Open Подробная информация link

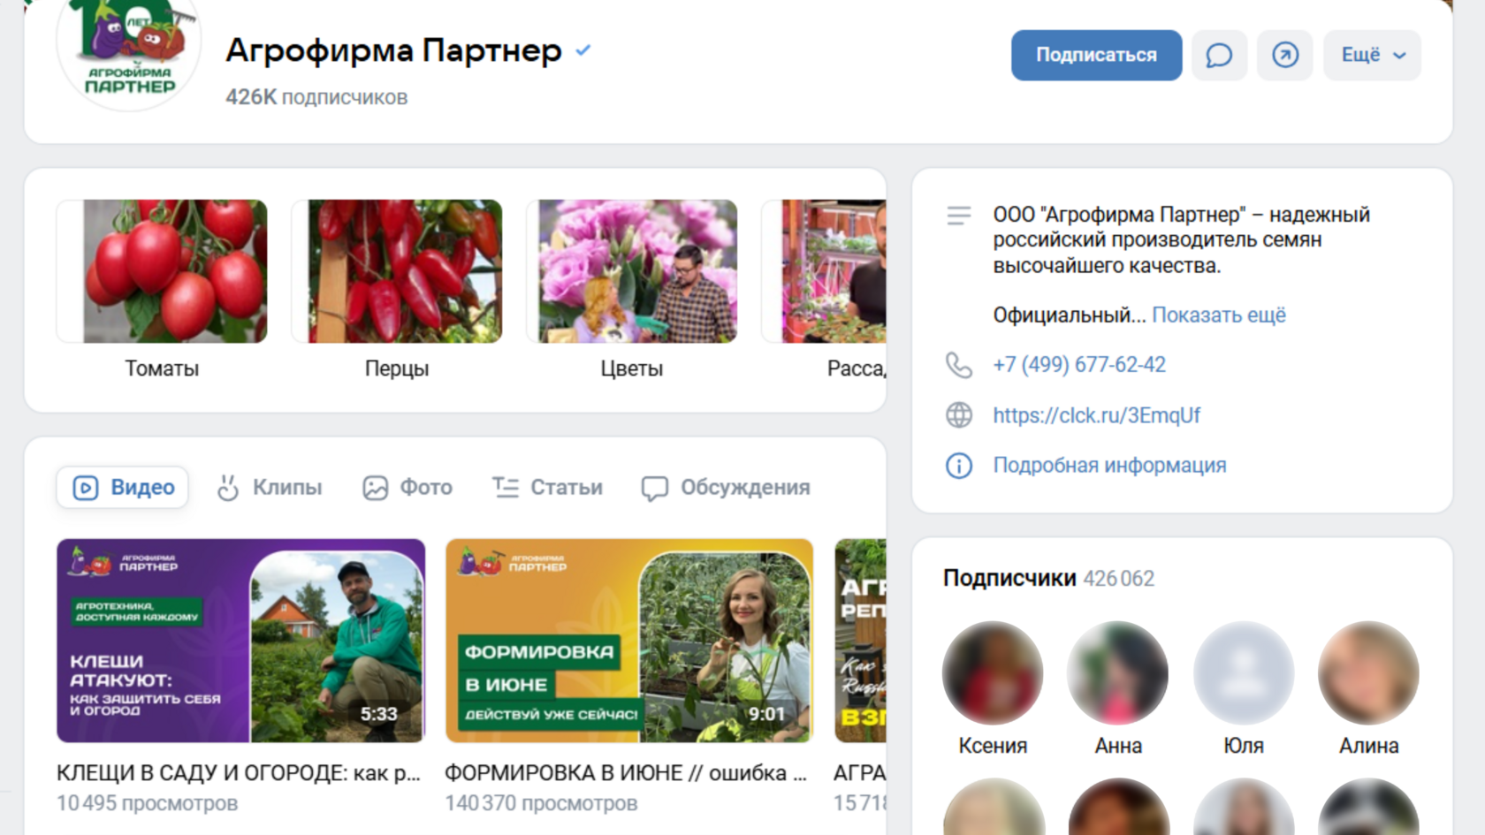pyautogui.click(x=1109, y=466)
